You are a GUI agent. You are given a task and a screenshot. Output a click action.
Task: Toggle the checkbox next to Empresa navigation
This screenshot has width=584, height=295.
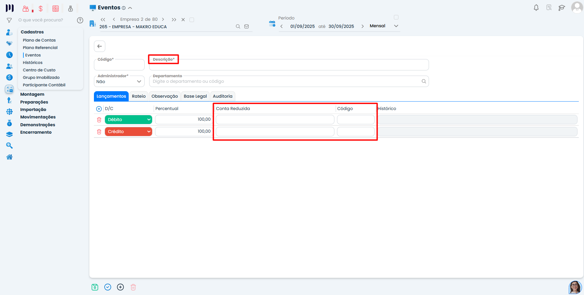click(192, 20)
